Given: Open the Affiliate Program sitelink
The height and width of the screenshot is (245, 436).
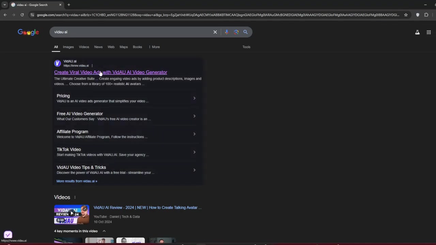Looking at the screenshot, I should (x=72, y=132).
